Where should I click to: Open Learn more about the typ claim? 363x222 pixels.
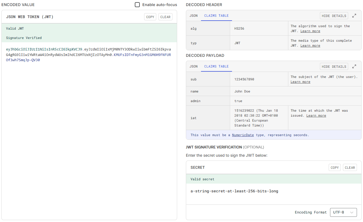click(310, 45)
